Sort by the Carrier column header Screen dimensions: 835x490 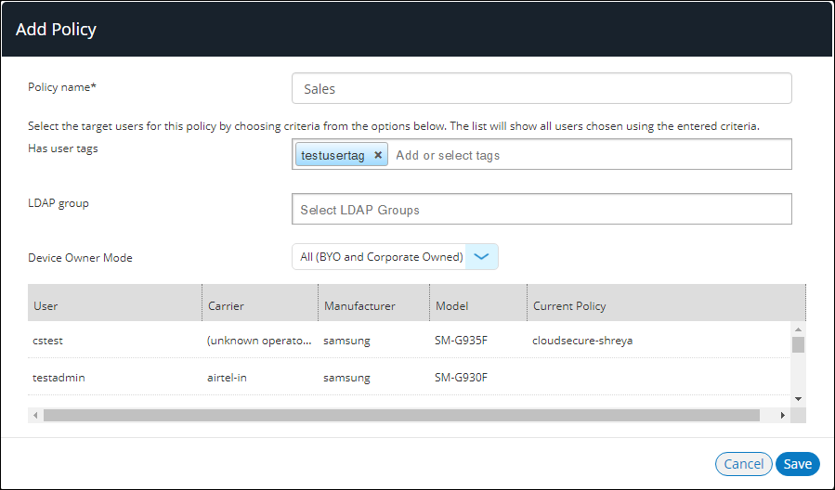coord(226,305)
